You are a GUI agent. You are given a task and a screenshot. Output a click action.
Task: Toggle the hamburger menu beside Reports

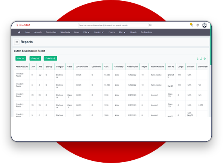(x=17, y=42)
